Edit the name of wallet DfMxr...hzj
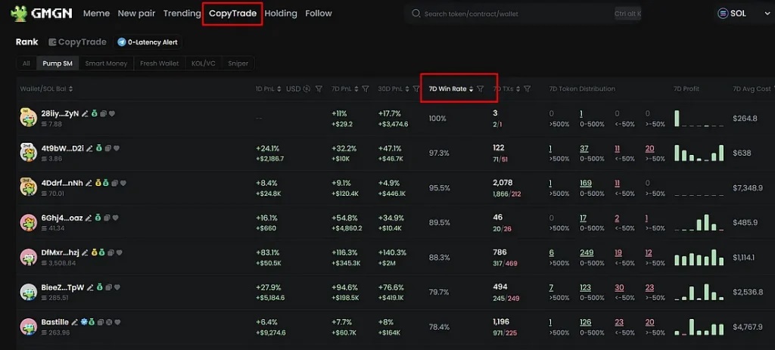Viewport: 775px width, 350px height. 85,252
